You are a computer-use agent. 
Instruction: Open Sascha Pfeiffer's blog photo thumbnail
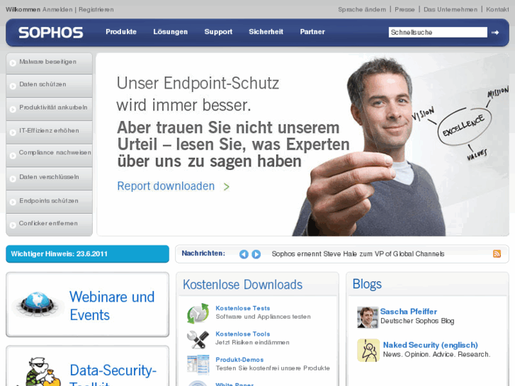click(368, 317)
